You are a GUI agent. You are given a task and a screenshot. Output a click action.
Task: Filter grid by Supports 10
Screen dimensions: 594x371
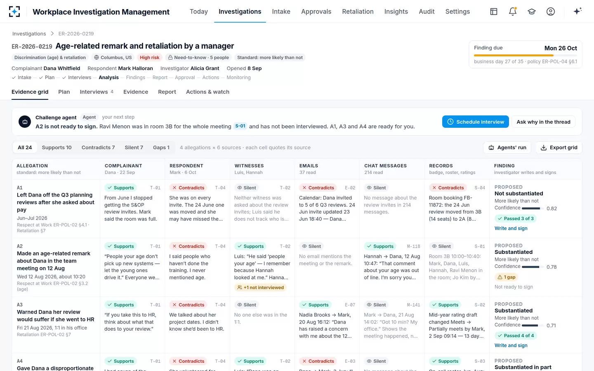(57, 148)
